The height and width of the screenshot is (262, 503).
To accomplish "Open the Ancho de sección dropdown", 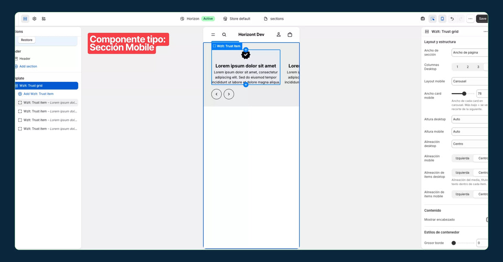I will pyautogui.click(x=470, y=53).
